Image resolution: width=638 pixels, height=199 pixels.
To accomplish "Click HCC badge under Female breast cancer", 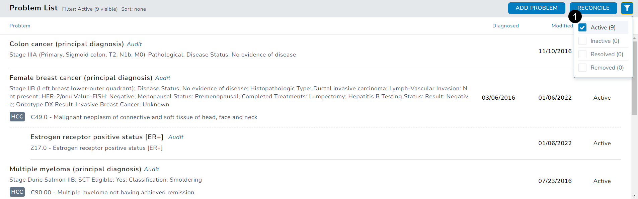I will pos(17,117).
